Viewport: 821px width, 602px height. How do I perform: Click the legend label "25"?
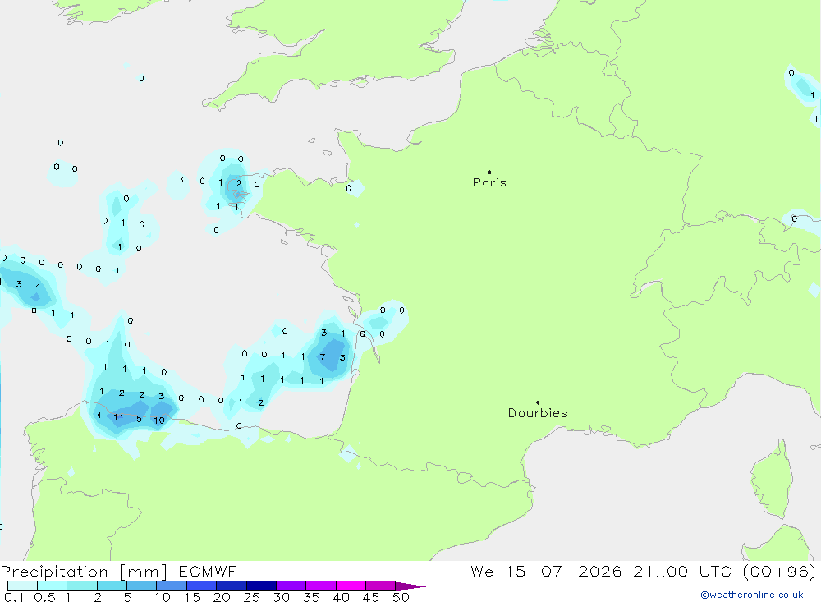252,597
